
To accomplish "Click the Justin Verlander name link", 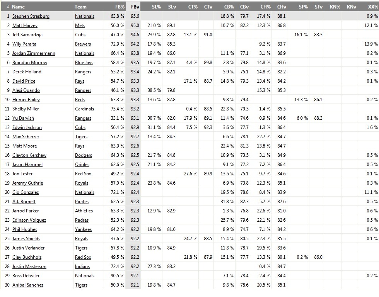I will [28, 248].
